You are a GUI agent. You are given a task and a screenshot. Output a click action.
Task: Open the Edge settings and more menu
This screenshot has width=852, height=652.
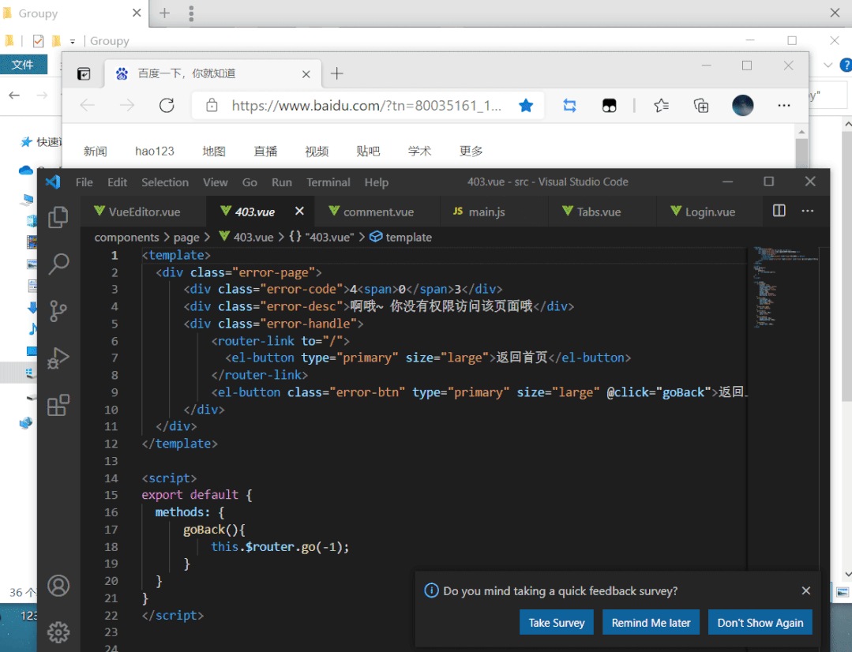(x=783, y=105)
